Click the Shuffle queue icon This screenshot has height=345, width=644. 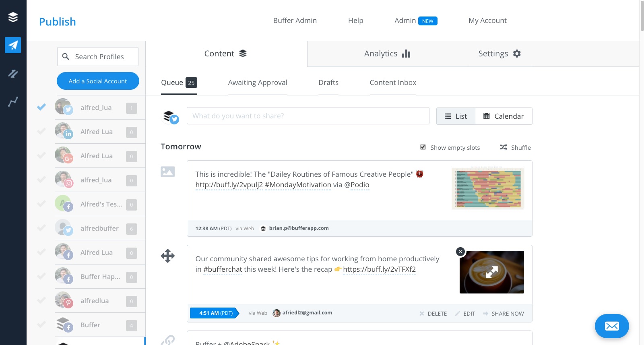point(504,147)
